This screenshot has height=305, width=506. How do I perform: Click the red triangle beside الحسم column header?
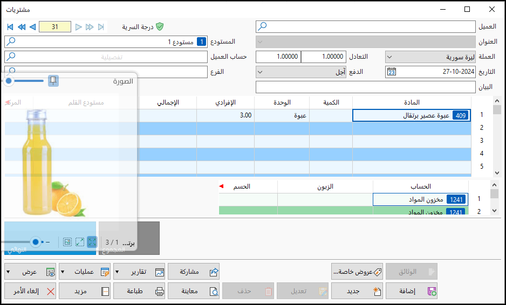pyautogui.click(x=221, y=186)
